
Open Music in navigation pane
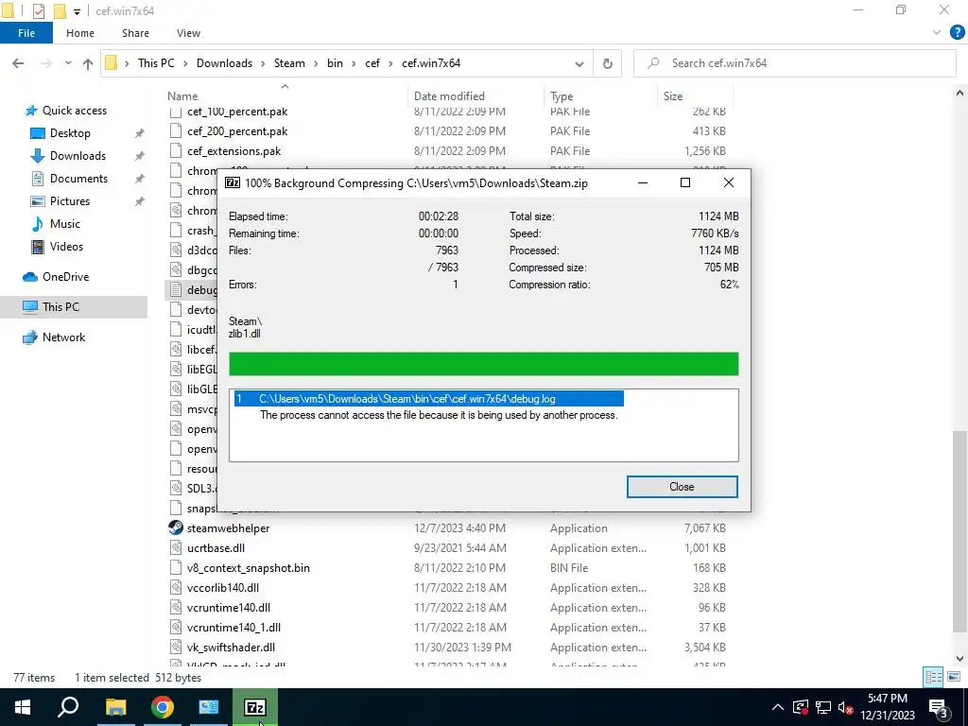pyautogui.click(x=65, y=224)
